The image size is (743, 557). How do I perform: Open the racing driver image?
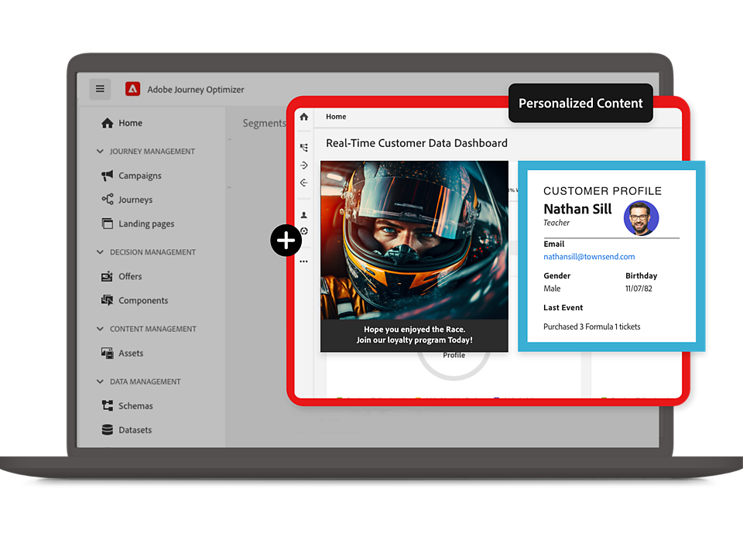pyautogui.click(x=414, y=240)
